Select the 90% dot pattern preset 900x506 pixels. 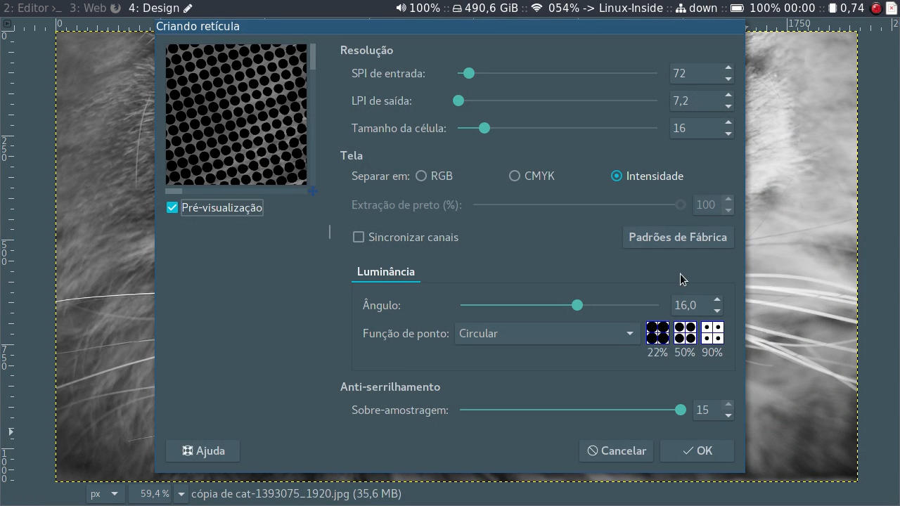pyautogui.click(x=712, y=333)
